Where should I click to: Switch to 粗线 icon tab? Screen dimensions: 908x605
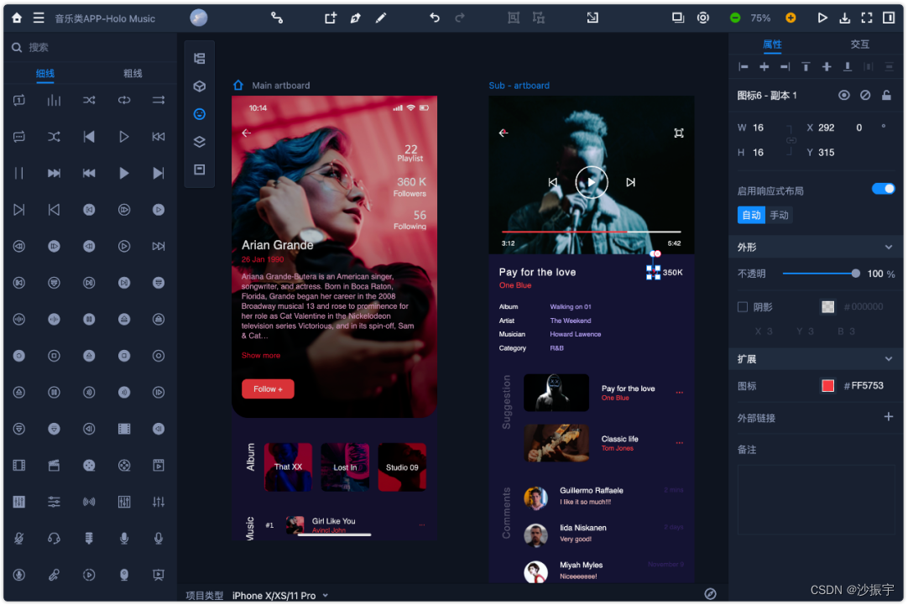[x=133, y=74]
